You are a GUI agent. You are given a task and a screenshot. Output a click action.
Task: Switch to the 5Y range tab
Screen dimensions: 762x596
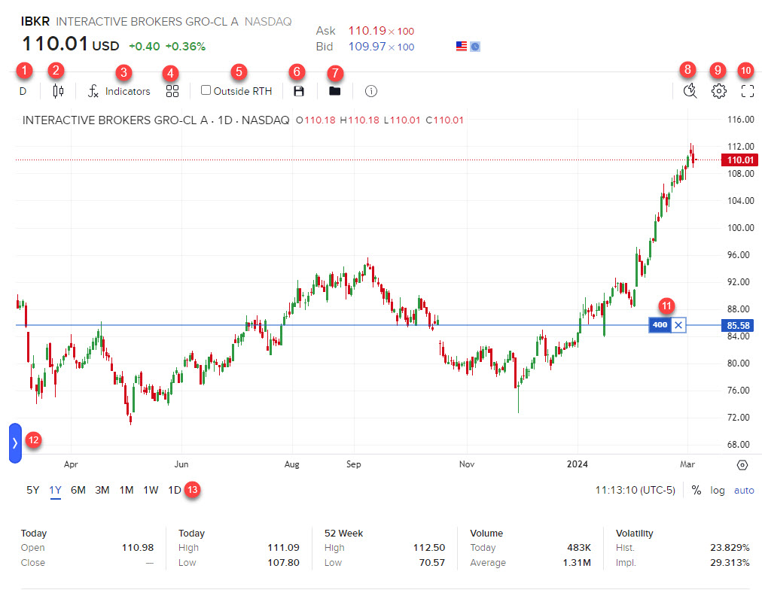point(31,490)
